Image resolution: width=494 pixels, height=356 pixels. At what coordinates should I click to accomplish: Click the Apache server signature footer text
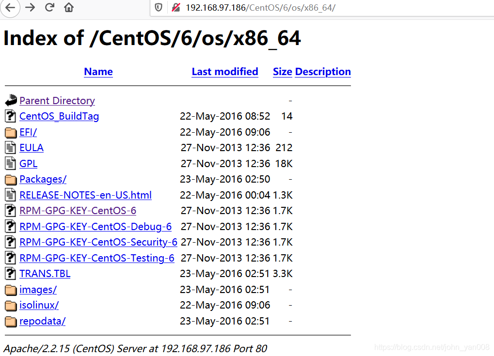tap(135, 349)
